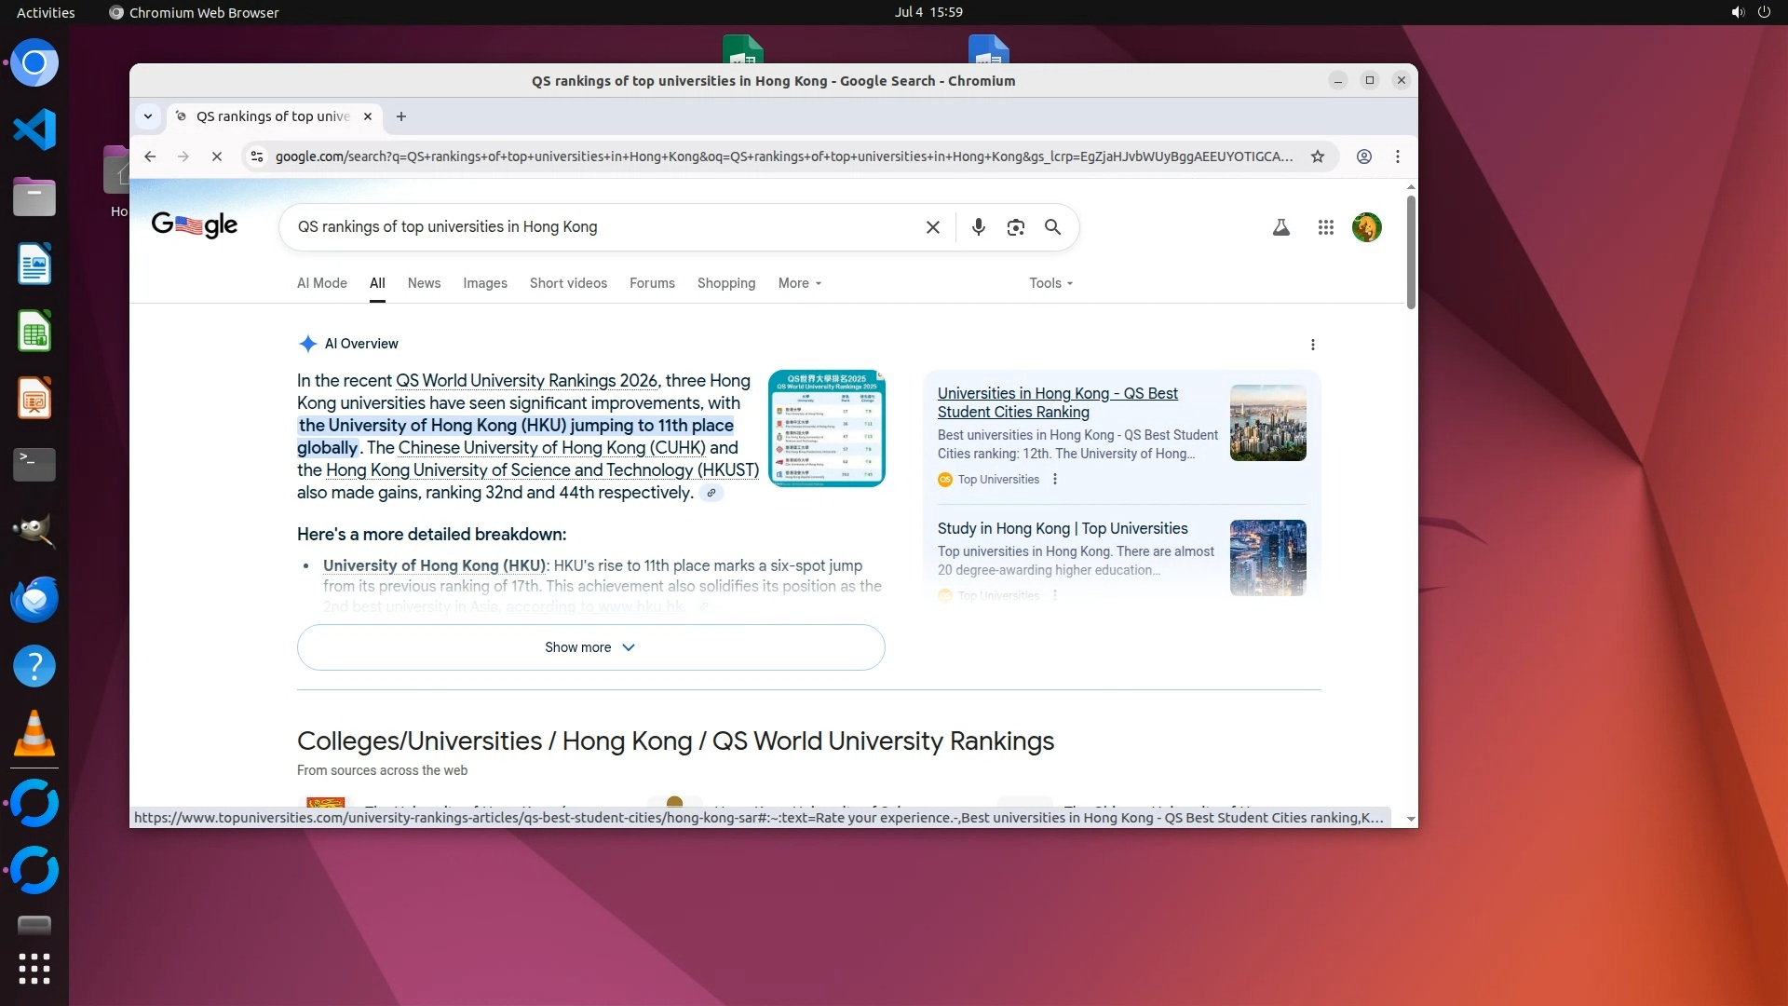Screen dimensions: 1788x1006
Task: Expand AI Overview with Show more
Action: coord(589,647)
